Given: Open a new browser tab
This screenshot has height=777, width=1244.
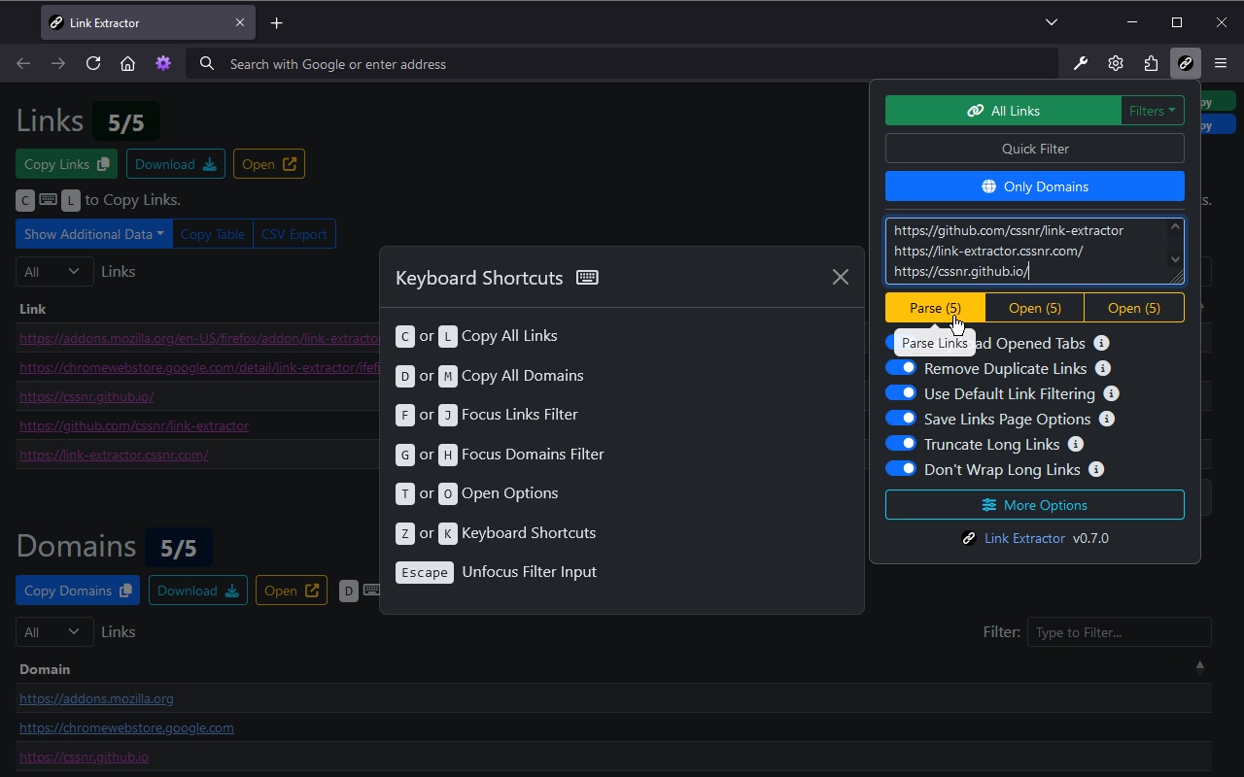Looking at the screenshot, I should (x=277, y=22).
